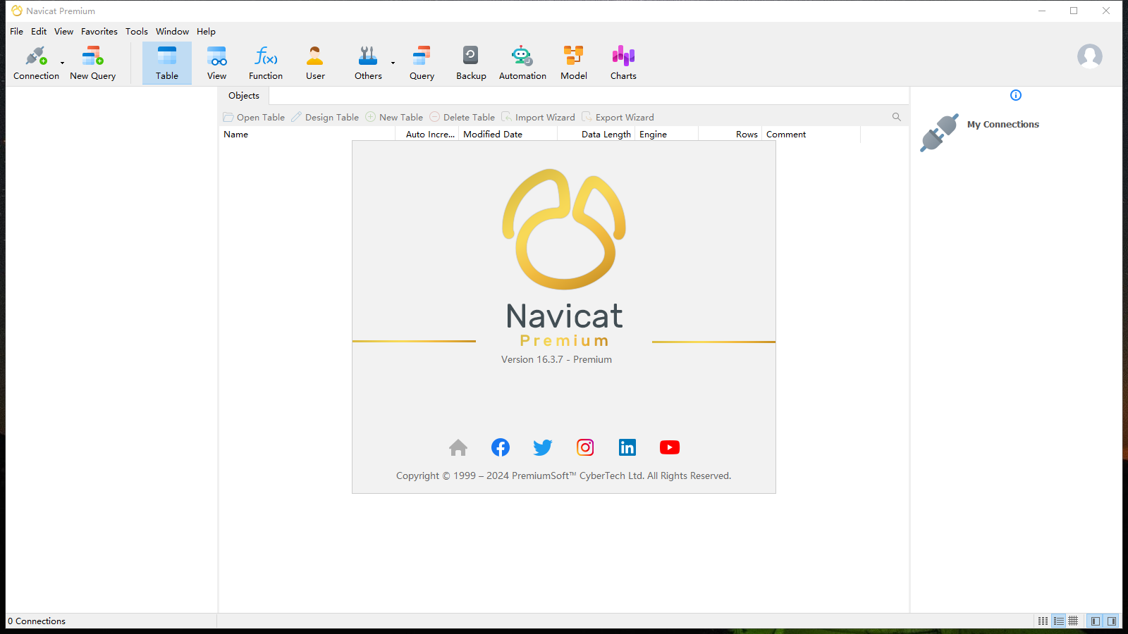This screenshot has width=1128, height=634.
Task: Open the Facebook link icon
Action: click(x=501, y=447)
